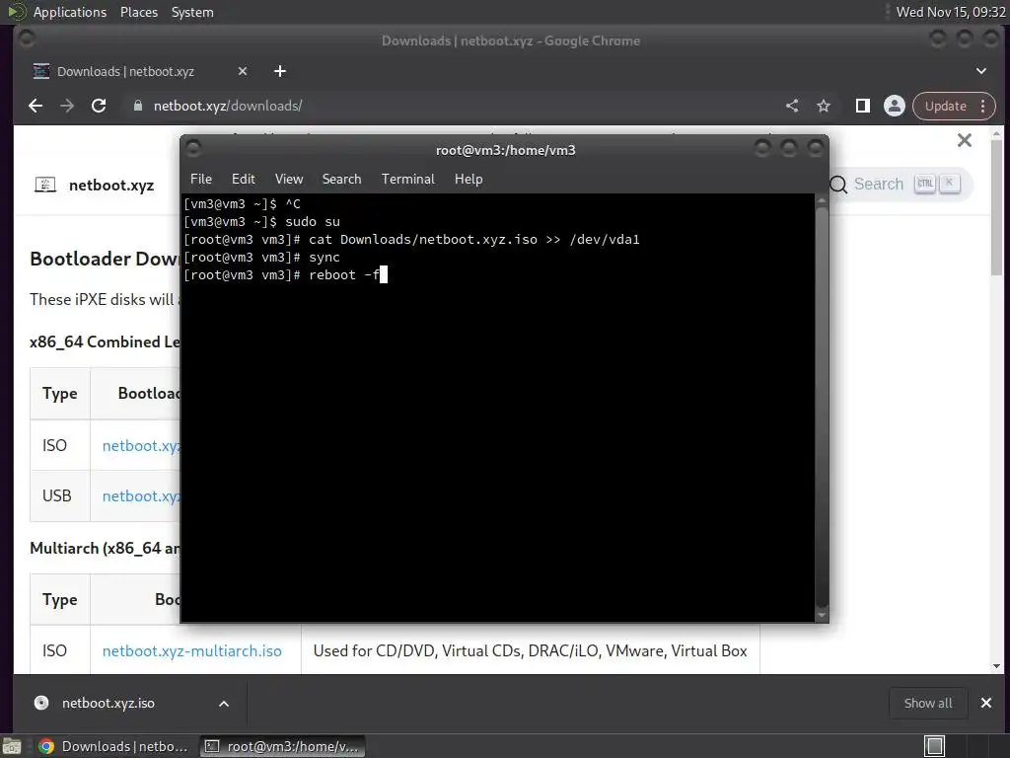Screen dimensions: 1010x758
Task: Share this page via share icon
Action: coord(792,106)
